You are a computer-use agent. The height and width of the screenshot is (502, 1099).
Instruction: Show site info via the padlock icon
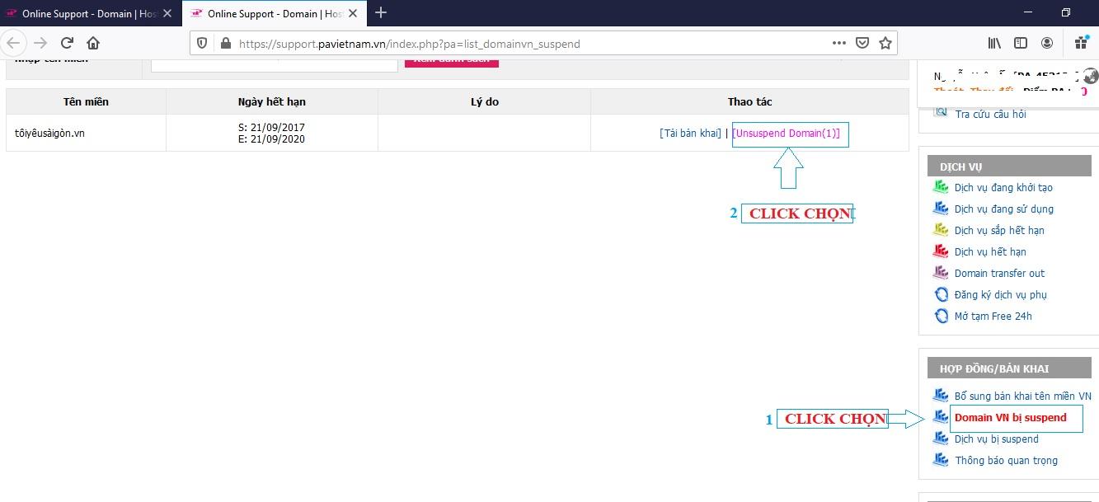coord(224,43)
